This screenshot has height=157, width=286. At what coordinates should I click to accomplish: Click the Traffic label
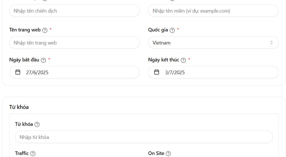pos(22,153)
